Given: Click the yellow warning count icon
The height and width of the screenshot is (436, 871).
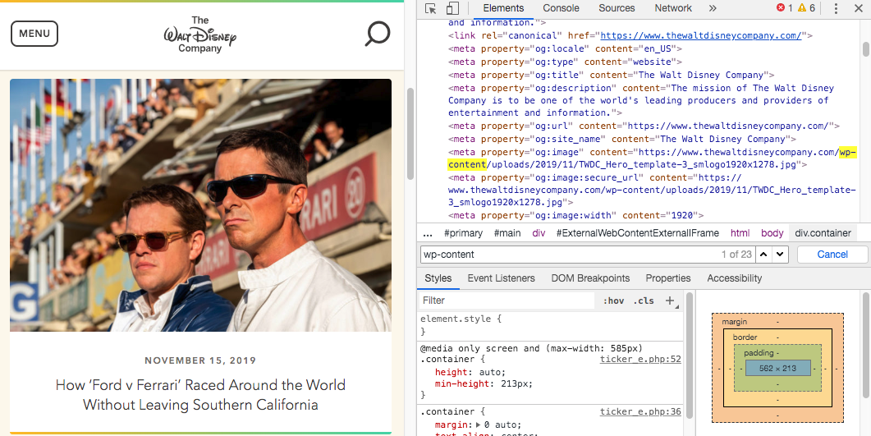Looking at the screenshot, I should tap(801, 7).
